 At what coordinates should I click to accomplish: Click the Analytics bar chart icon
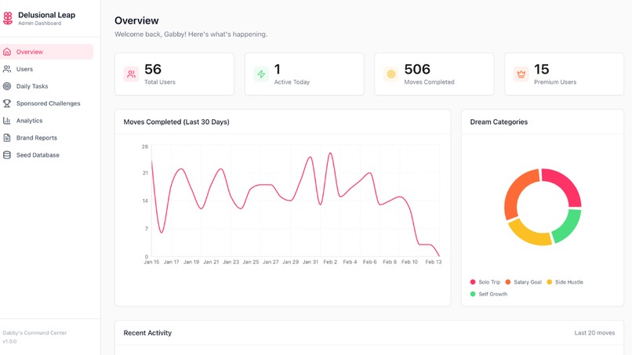(7, 121)
